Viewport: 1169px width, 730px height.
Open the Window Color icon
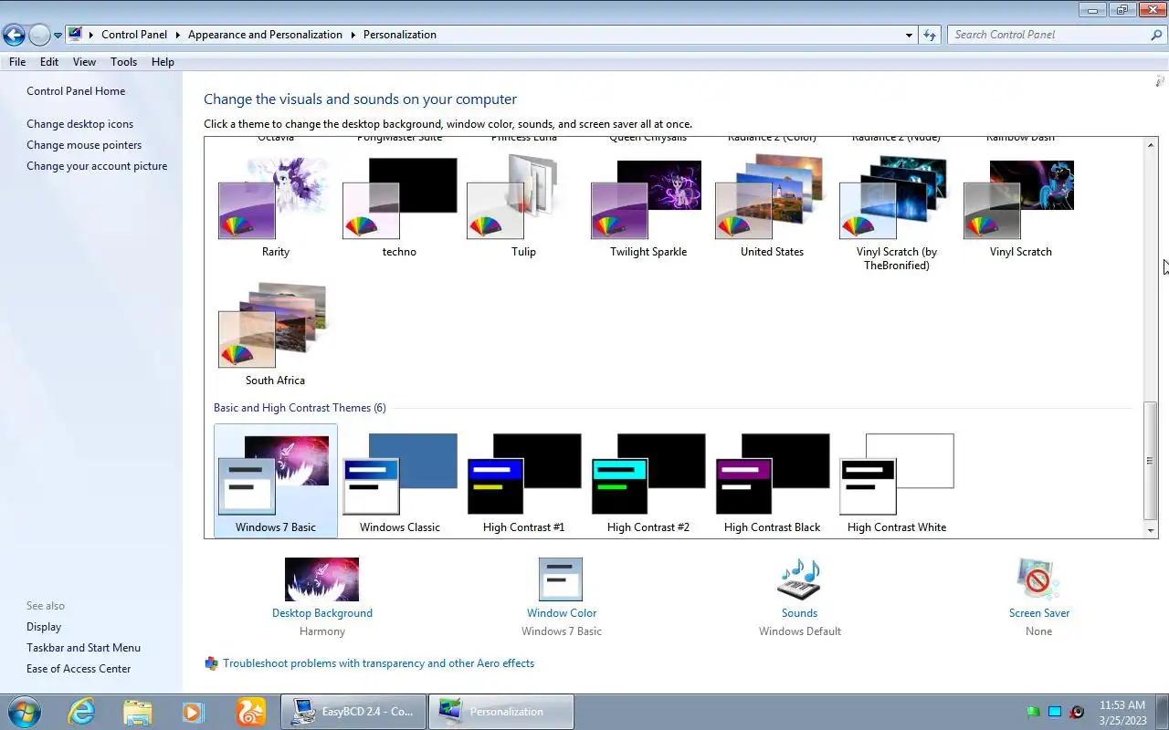tap(561, 579)
